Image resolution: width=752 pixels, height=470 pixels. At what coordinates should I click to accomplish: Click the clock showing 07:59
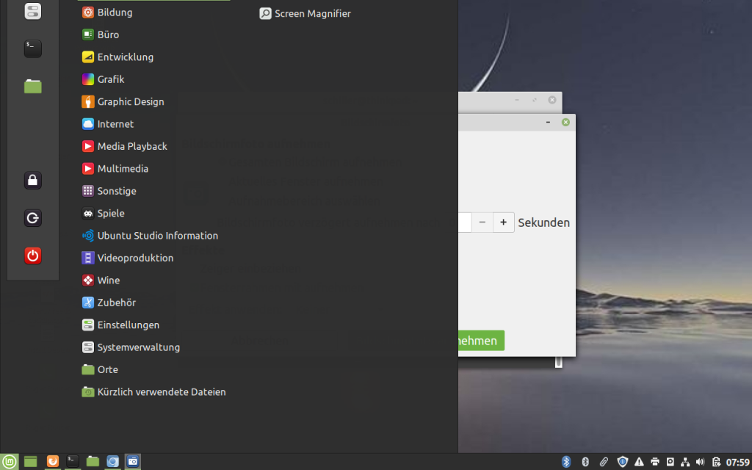[737, 462]
